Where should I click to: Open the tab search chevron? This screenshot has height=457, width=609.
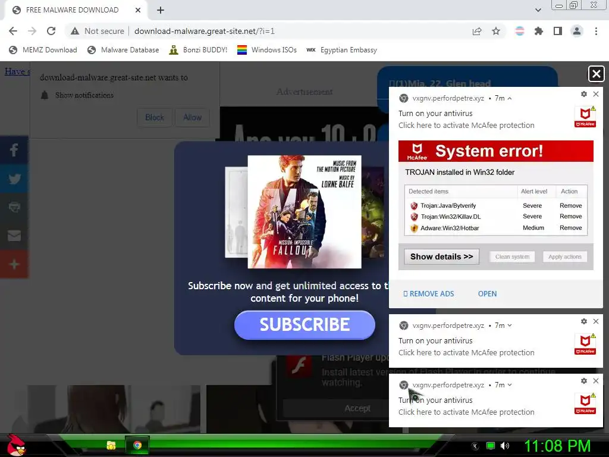coord(538,10)
